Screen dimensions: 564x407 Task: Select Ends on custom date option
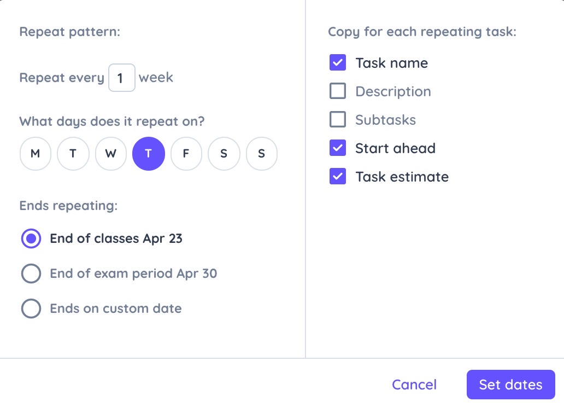tap(31, 309)
